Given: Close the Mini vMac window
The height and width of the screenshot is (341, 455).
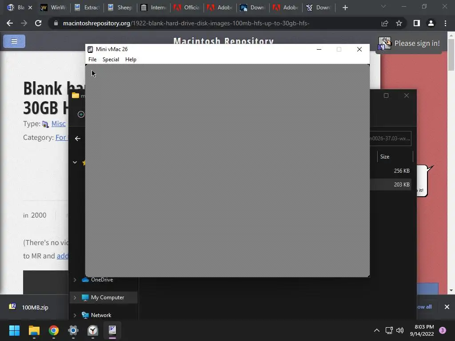Looking at the screenshot, I should 359,49.
